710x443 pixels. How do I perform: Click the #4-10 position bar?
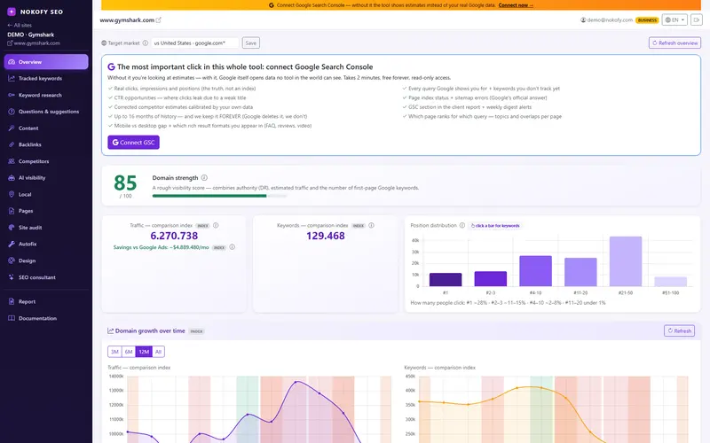(x=536, y=271)
